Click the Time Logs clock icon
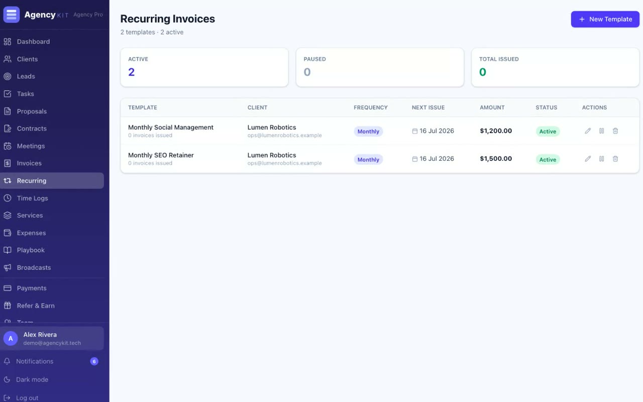The image size is (643, 402). [8, 198]
